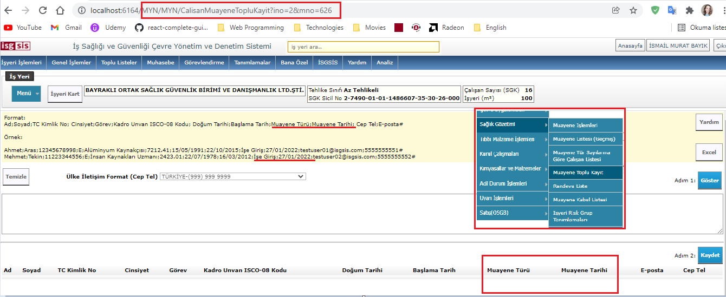Viewport: 726px width, 297px height.
Task: Open the browser extensions puzzle icon
Action: [689, 10]
